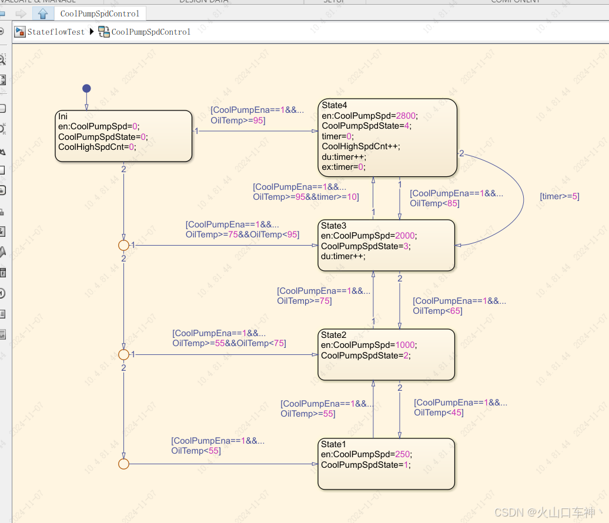The width and height of the screenshot is (609, 523).
Task: Click the navigate-up arrow icon in toolbar
Action: 42,13
